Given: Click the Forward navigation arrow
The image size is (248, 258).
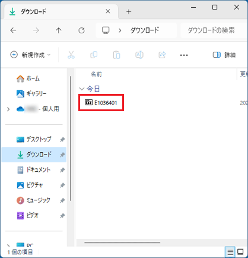Looking at the screenshot, I should (36, 30).
